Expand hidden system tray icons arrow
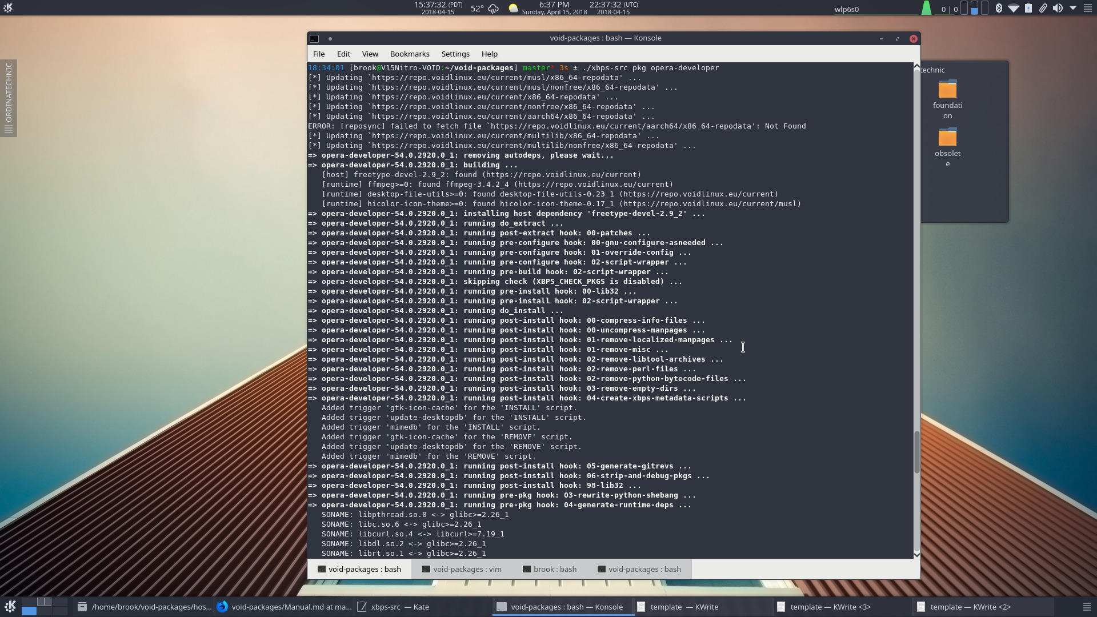Image resolution: width=1097 pixels, height=617 pixels. (x=1072, y=8)
